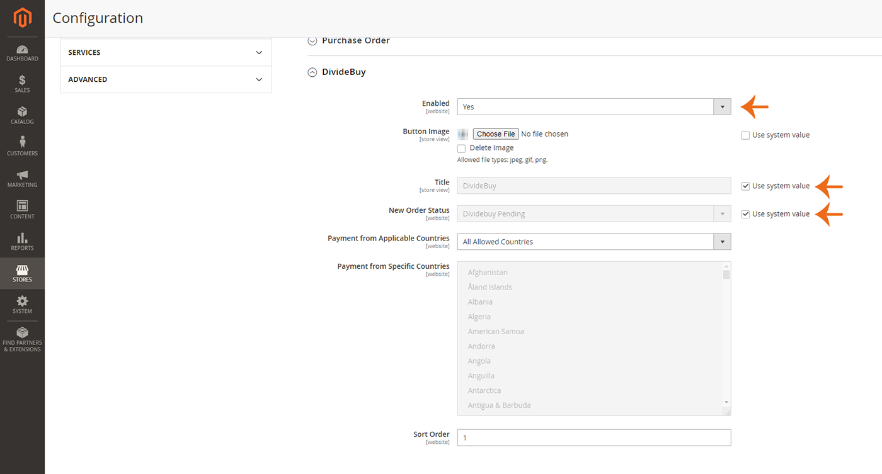
Task: Click the Sort Order input field
Action: coord(593,437)
